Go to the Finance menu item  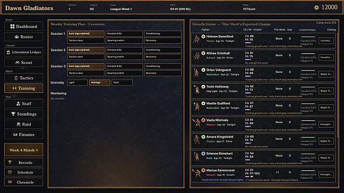coord(24,134)
